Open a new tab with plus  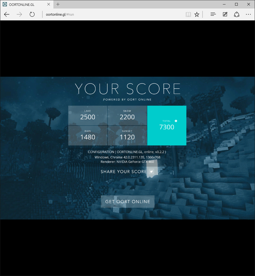58,5
